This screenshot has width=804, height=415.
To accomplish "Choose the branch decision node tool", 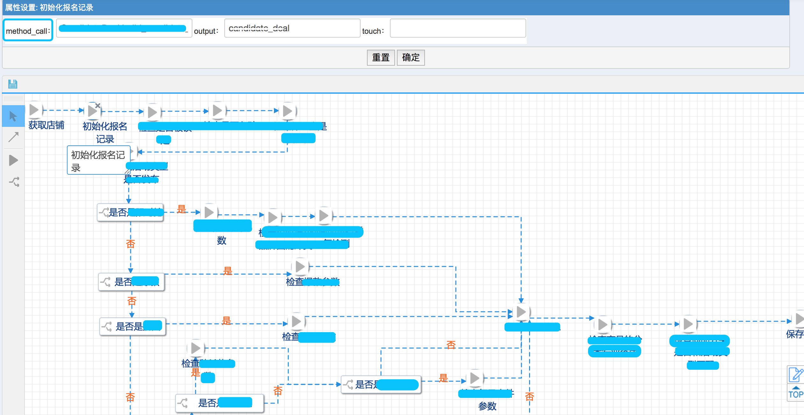I will 14,182.
